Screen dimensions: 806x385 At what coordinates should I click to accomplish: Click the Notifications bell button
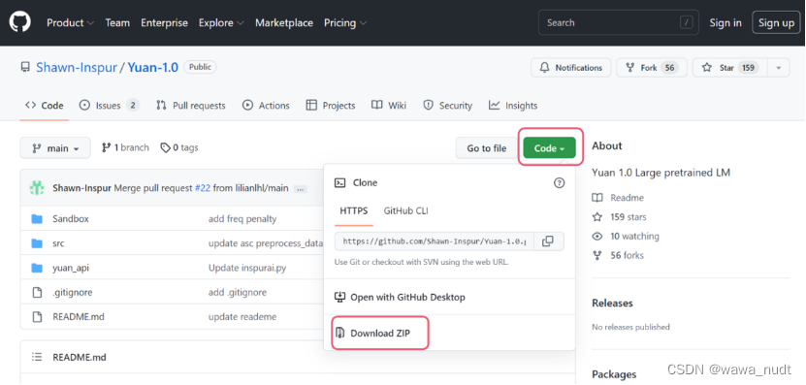pyautogui.click(x=570, y=67)
